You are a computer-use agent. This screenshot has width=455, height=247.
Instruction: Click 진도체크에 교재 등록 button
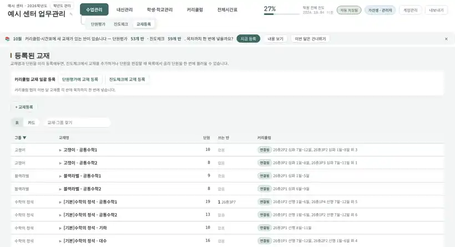tap(127, 79)
